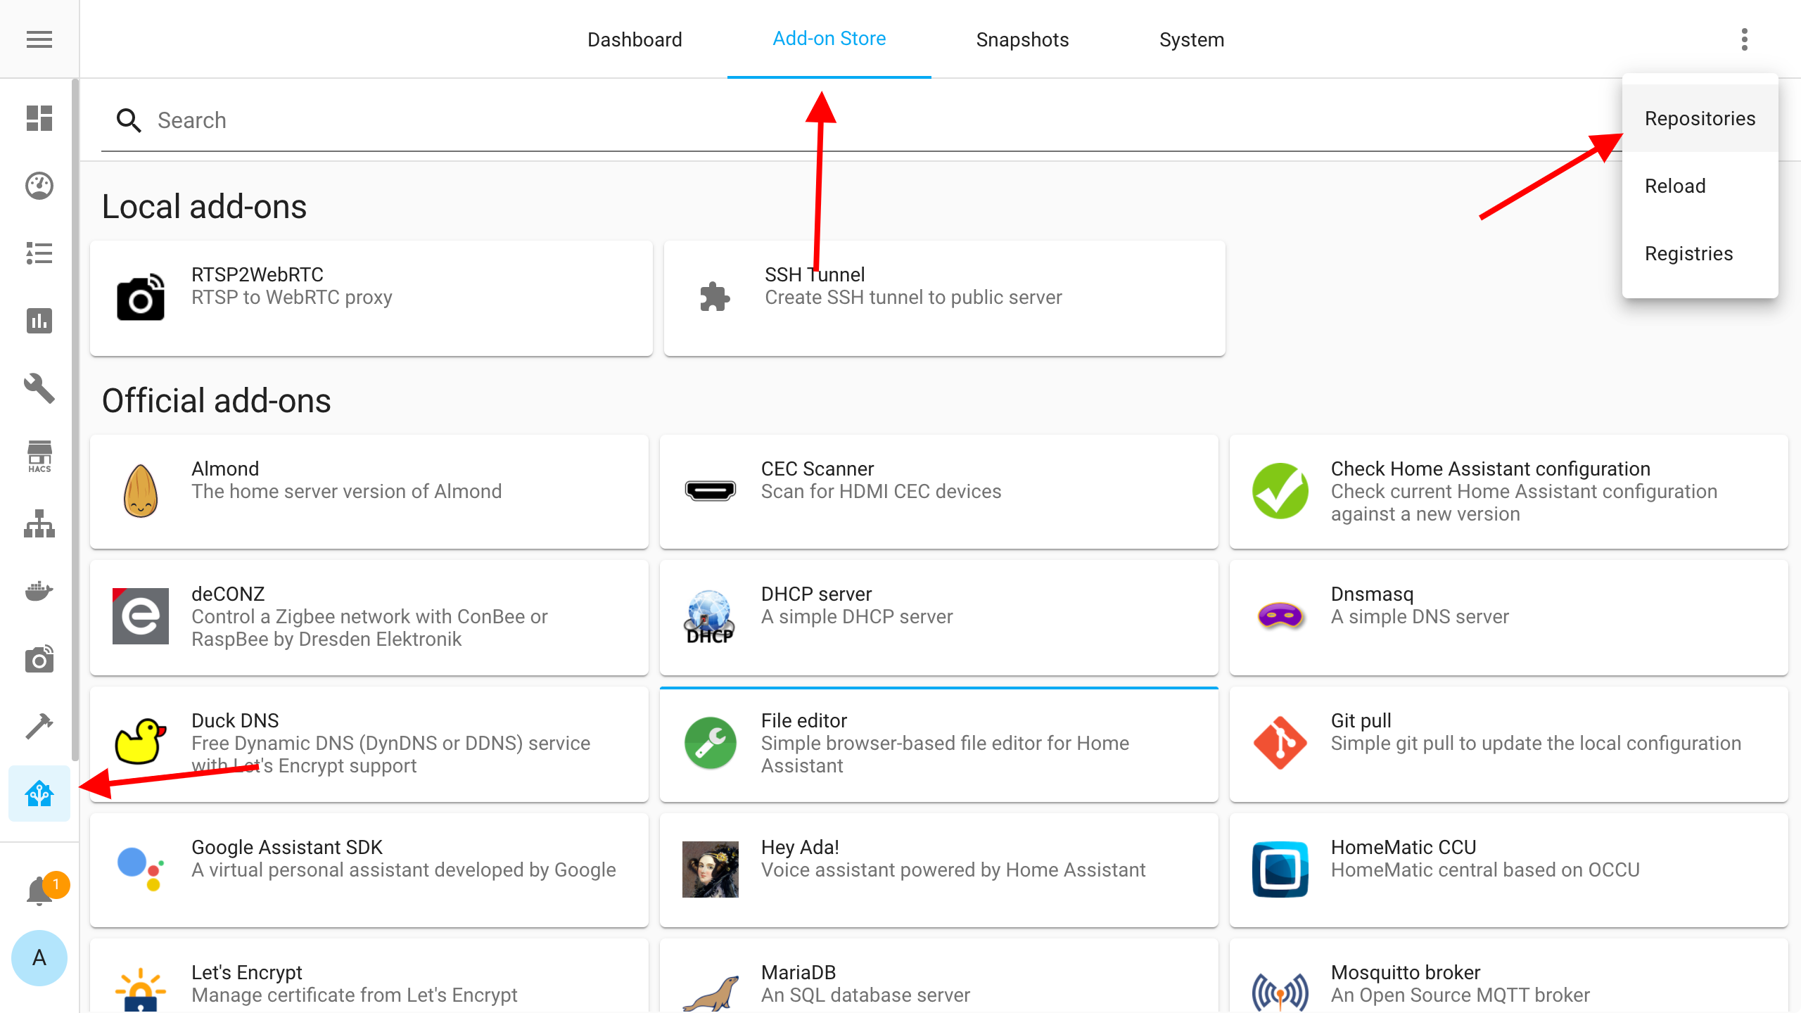Choose Reload in the overflow menu
Screen dimensions: 1801x1013
1675,186
